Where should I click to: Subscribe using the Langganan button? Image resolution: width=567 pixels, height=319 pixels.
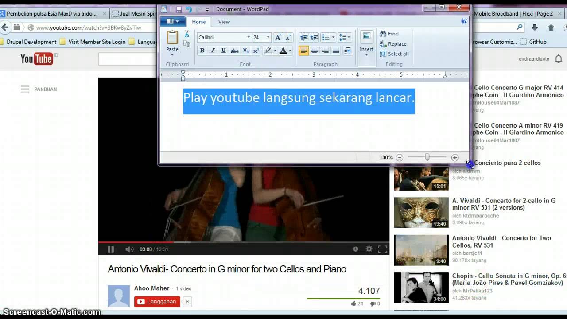pyautogui.click(x=157, y=302)
